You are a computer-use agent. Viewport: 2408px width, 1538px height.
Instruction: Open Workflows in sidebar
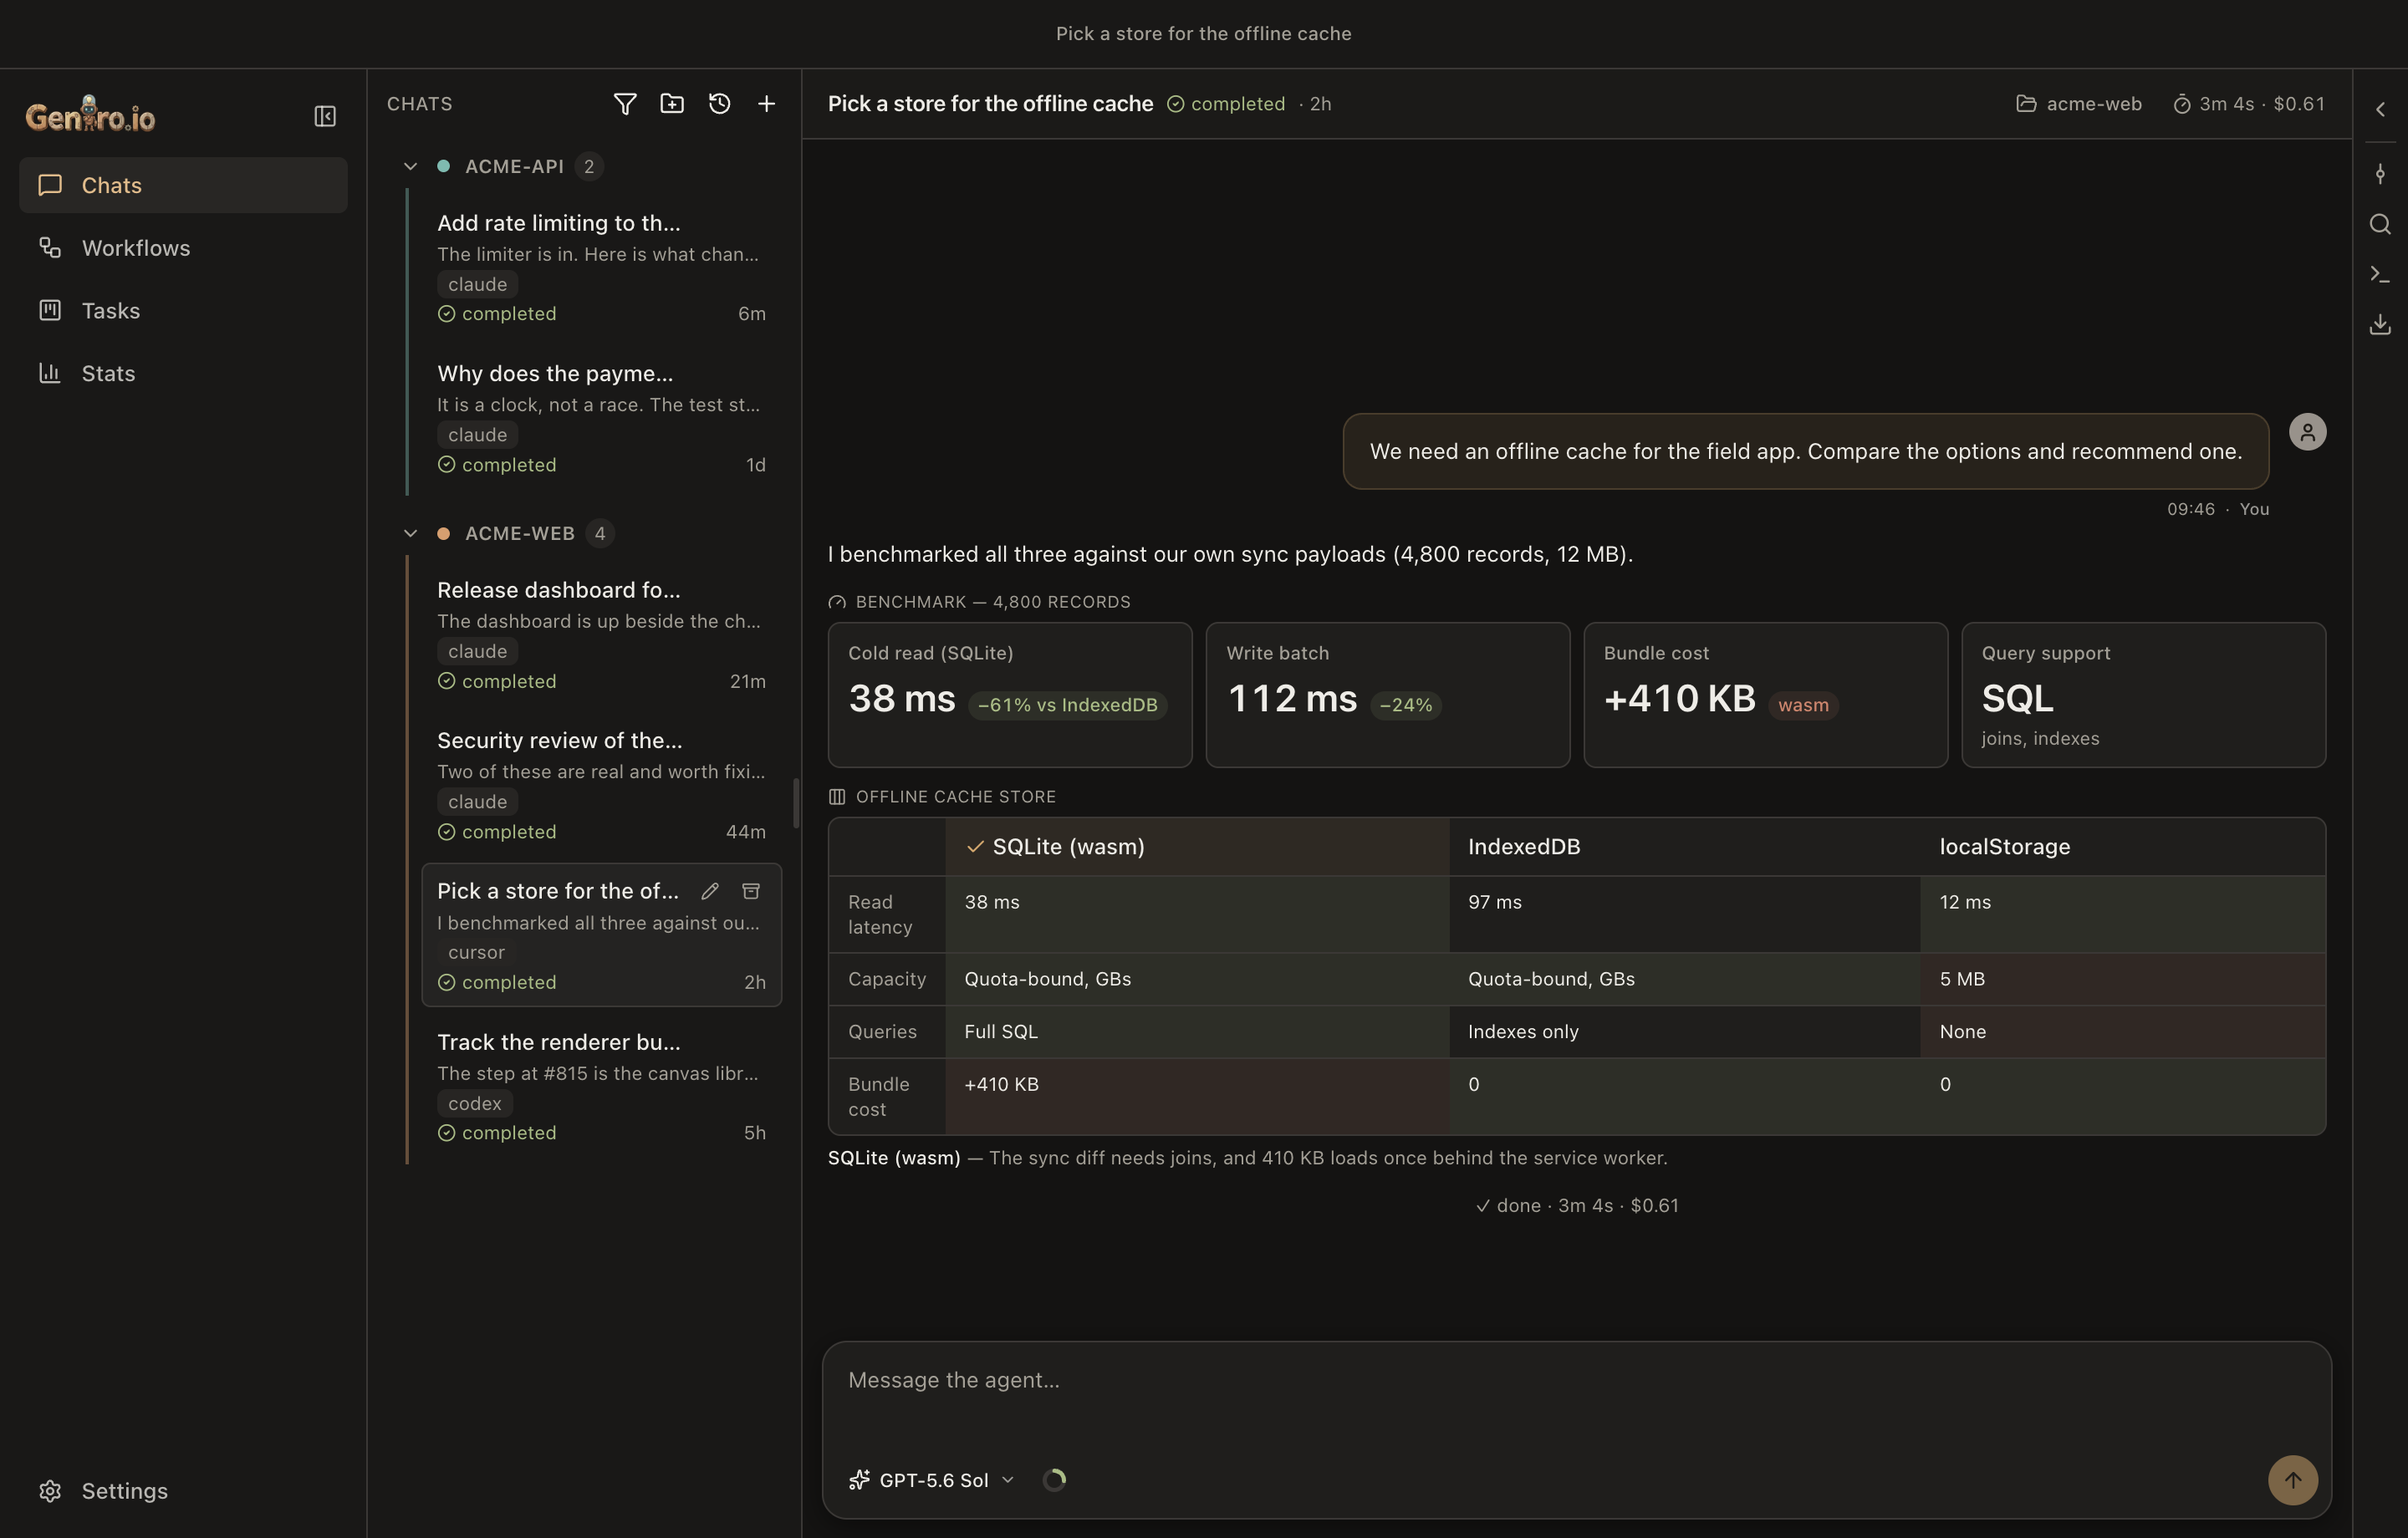183,248
